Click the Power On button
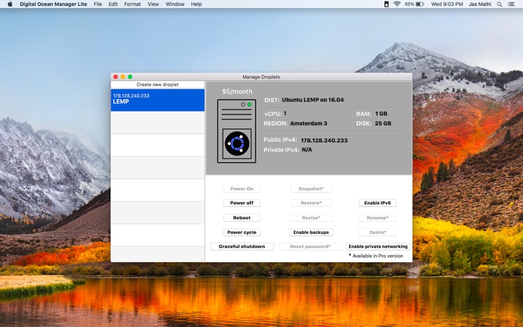 coord(242,188)
